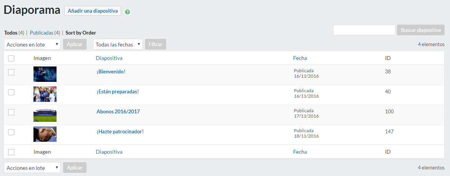
Task: Click the ¡Están preparadas! slide thumbnail image
Action: (x=45, y=94)
